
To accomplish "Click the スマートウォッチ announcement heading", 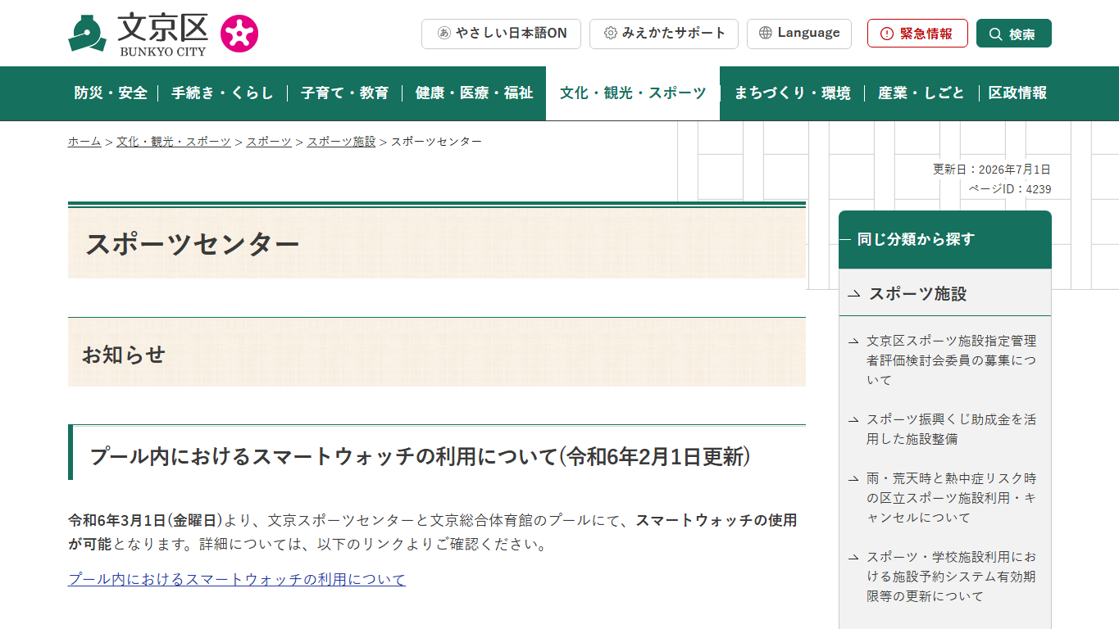I will 421,456.
